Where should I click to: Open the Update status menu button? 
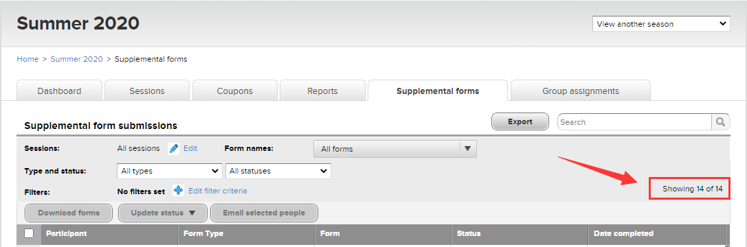coord(163,213)
